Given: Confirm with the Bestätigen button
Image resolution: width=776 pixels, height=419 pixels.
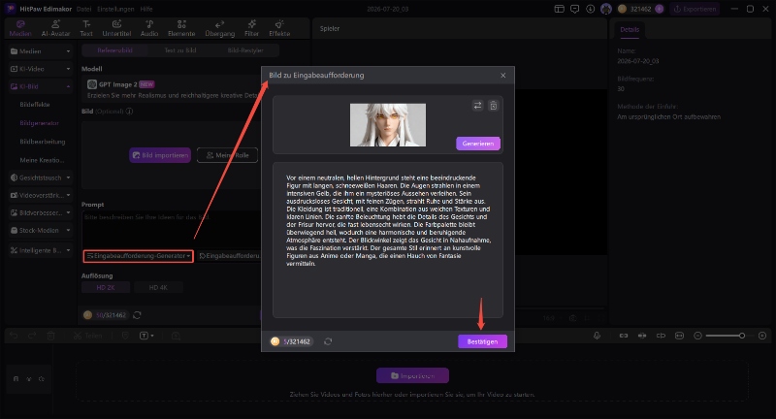Looking at the screenshot, I should (x=482, y=341).
